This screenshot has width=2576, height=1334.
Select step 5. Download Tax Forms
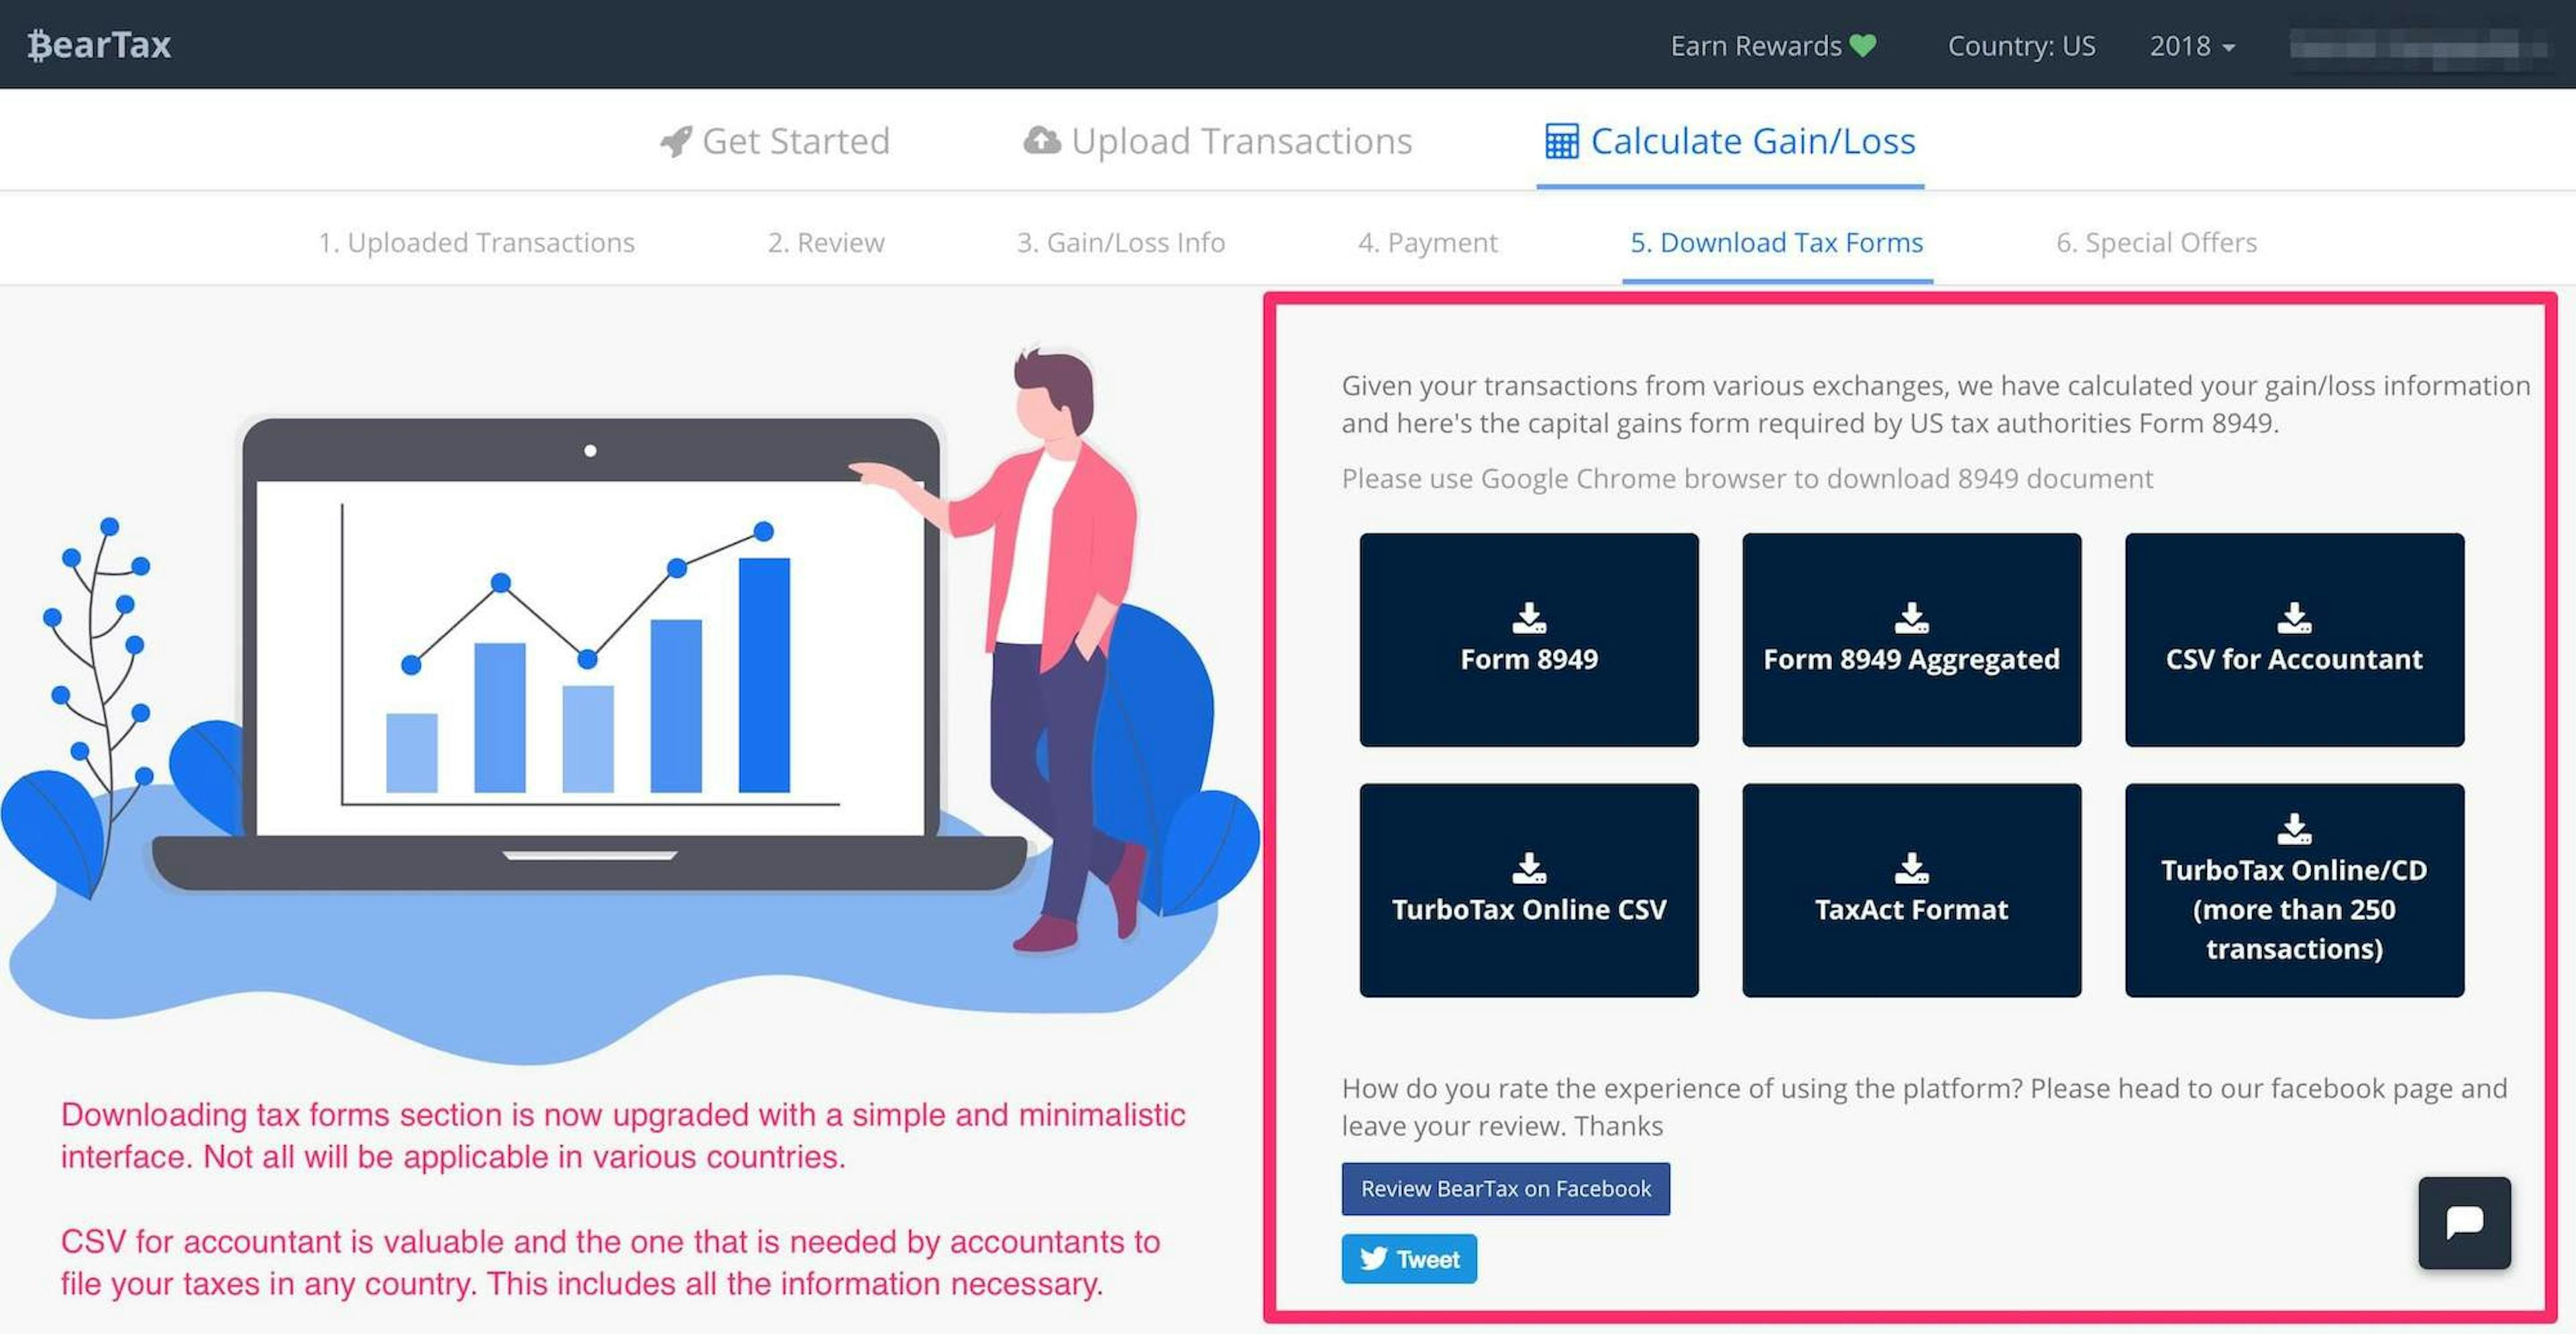(x=1777, y=242)
